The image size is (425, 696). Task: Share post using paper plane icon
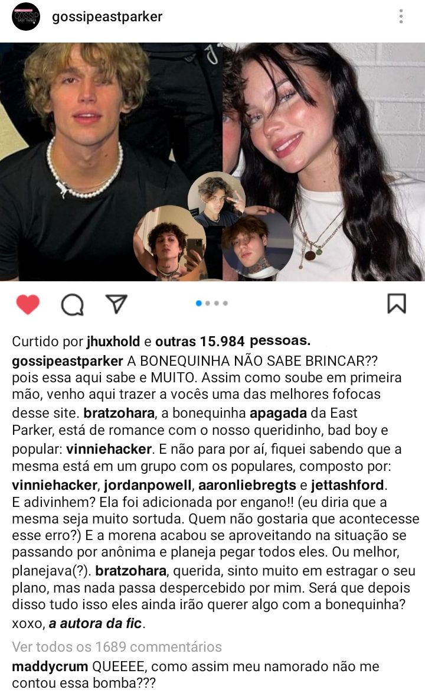[x=117, y=304]
